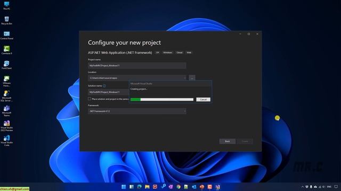The width and height of the screenshot is (341, 191).
Task: Open This PC desktop icon
Action: 6,5
